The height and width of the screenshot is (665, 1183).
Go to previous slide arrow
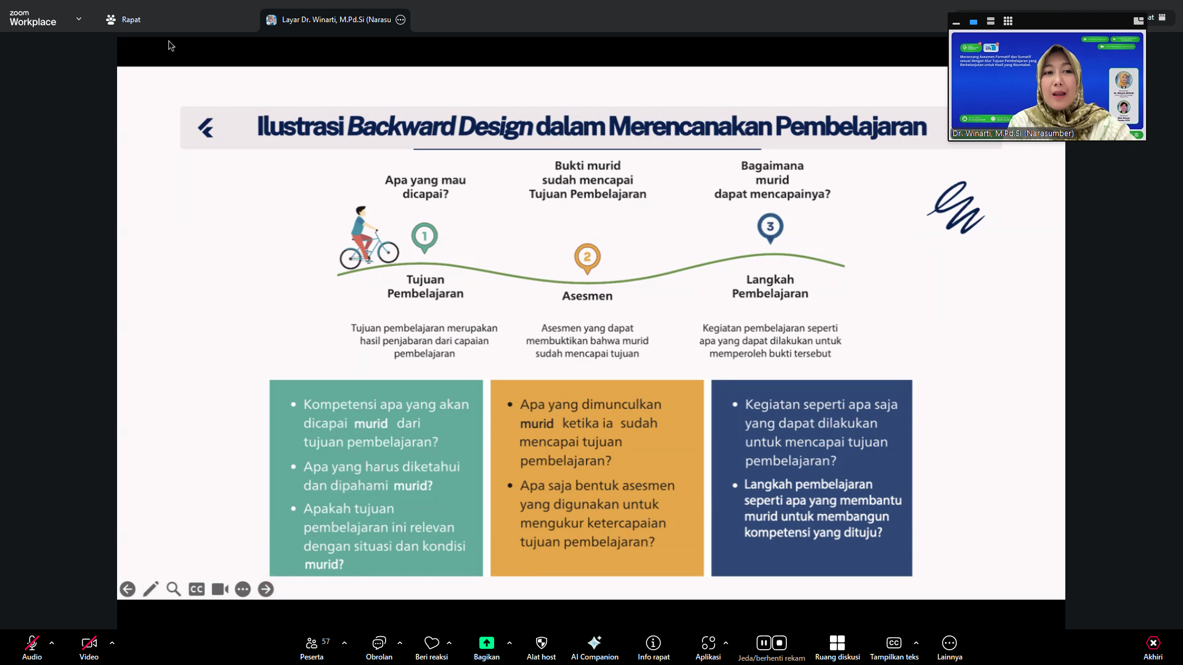coord(128,589)
